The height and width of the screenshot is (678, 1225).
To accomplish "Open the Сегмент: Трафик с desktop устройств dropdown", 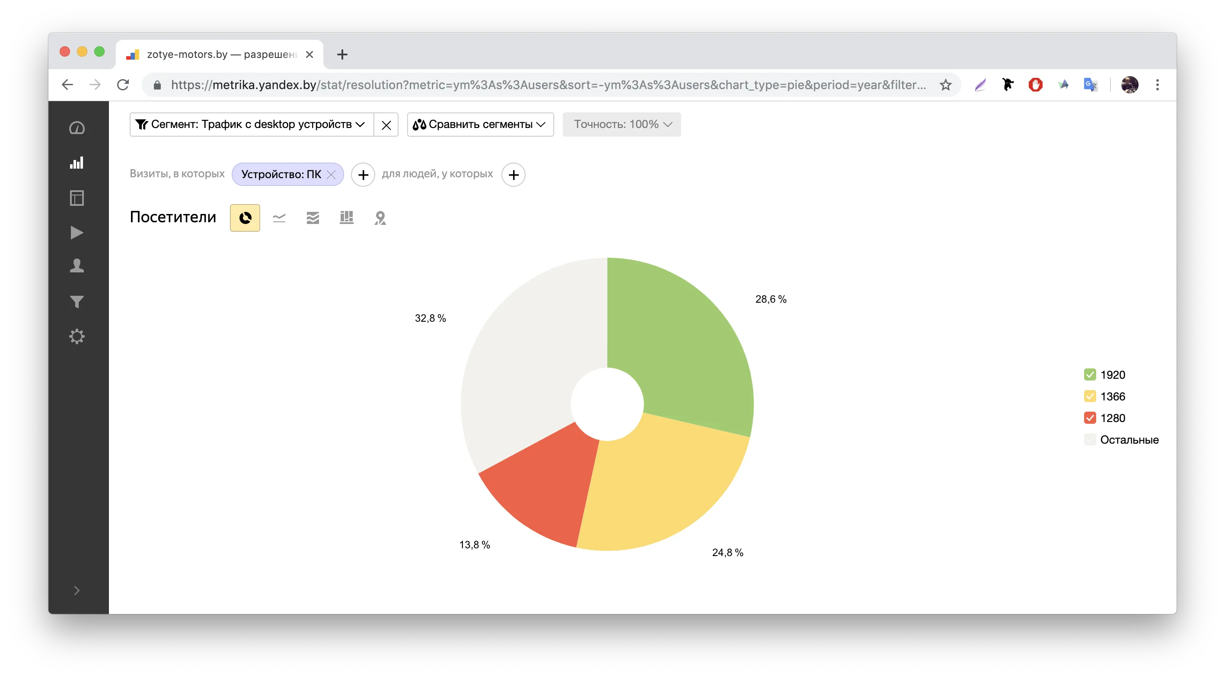I will pyautogui.click(x=252, y=125).
